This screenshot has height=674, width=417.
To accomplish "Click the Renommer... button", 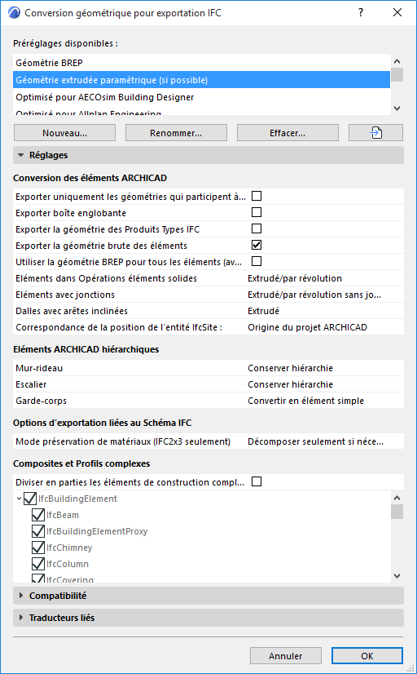I will tap(176, 133).
